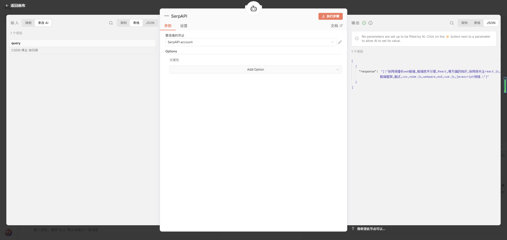Select the CSDN 博主 徐同保 cell
507x240 pixels.
pyautogui.click(x=83, y=50)
